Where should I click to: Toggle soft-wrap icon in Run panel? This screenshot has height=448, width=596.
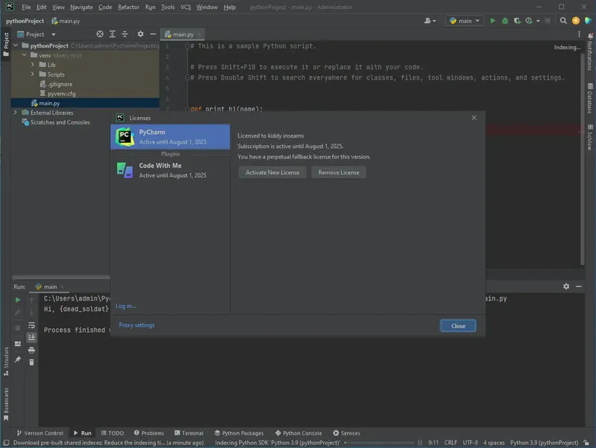pos(31,325)
